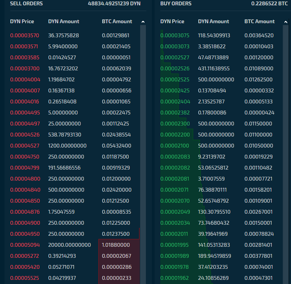
Task: Select sell order priced 0.00004526
Action: (75, 135)
